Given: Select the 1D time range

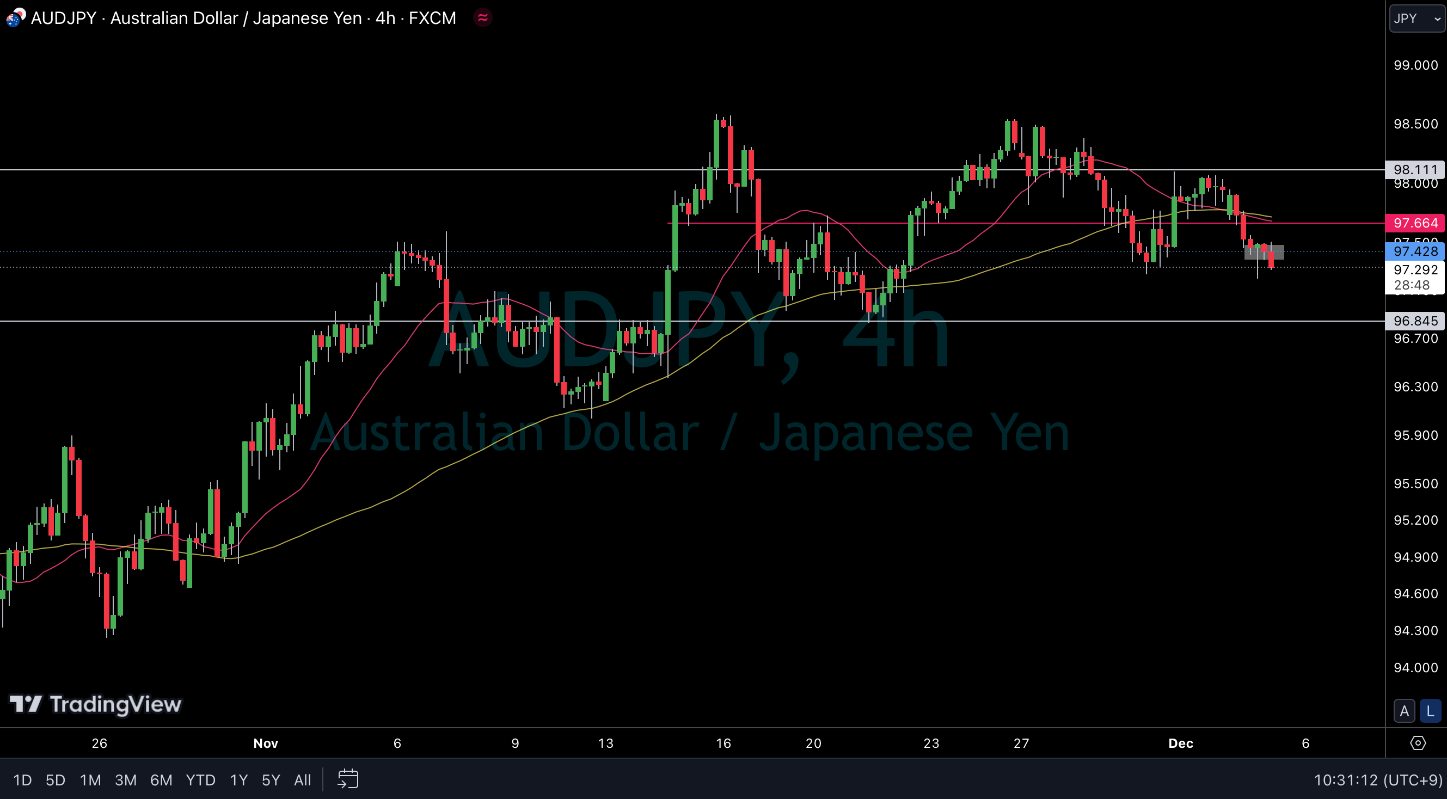Looking at the screenshot, I should click(22, 780).
